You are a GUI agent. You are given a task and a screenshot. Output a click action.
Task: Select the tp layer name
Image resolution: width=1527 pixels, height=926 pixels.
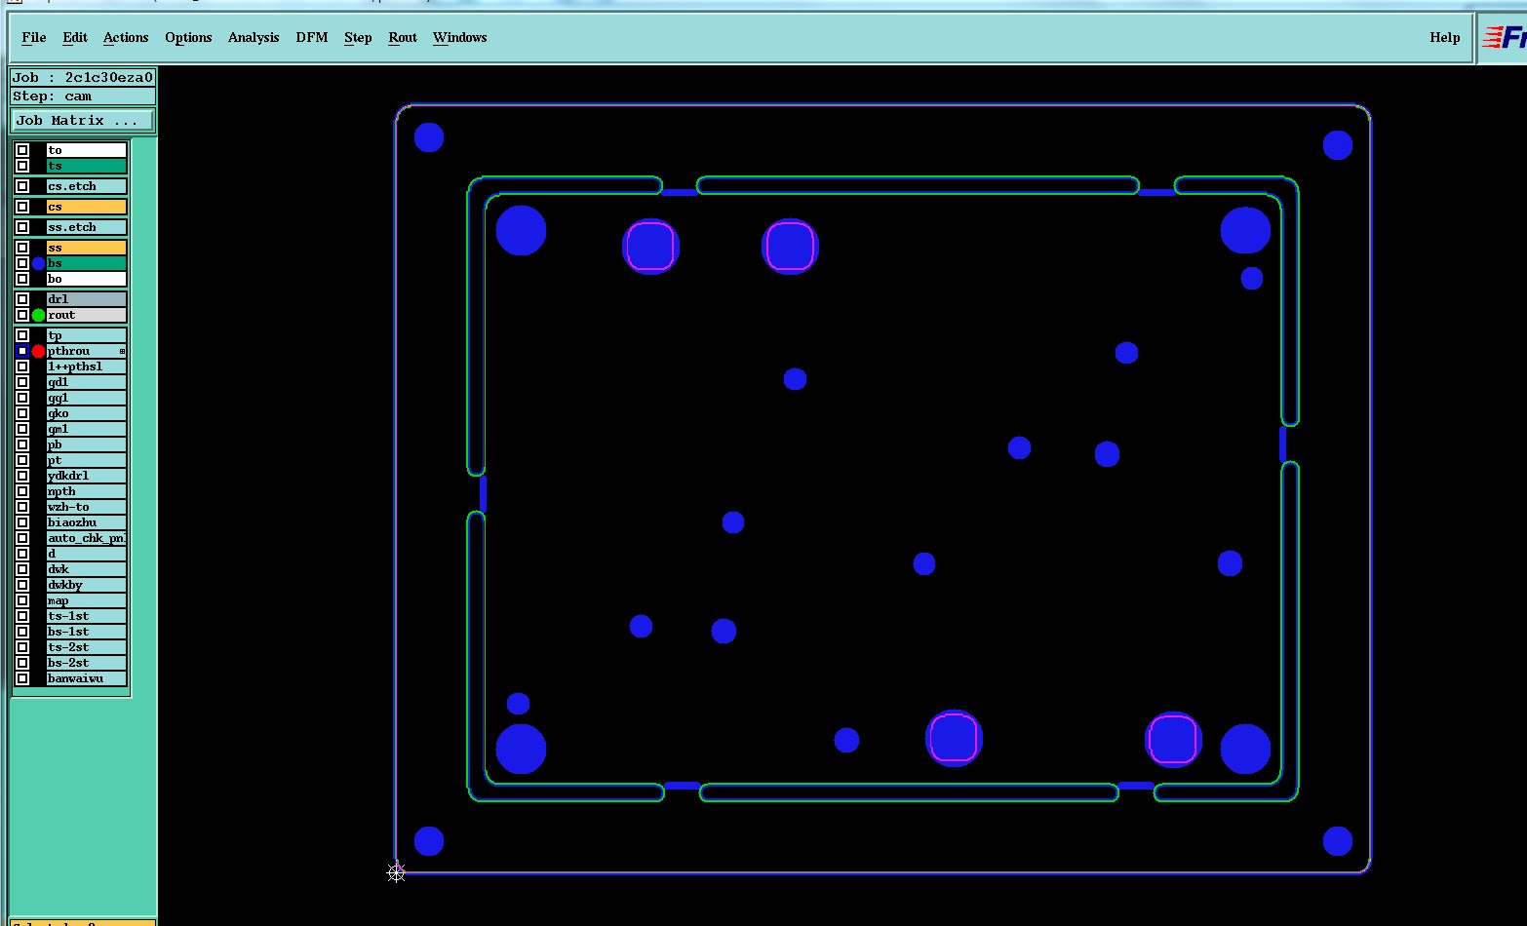[87, 335]
